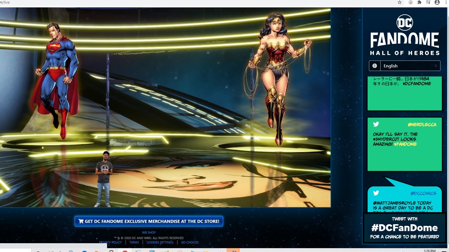Screen dimensions: 449x252
Task: Click the Get DC FanDome Exclusive Merchandise button
Action: click(149, 221)
